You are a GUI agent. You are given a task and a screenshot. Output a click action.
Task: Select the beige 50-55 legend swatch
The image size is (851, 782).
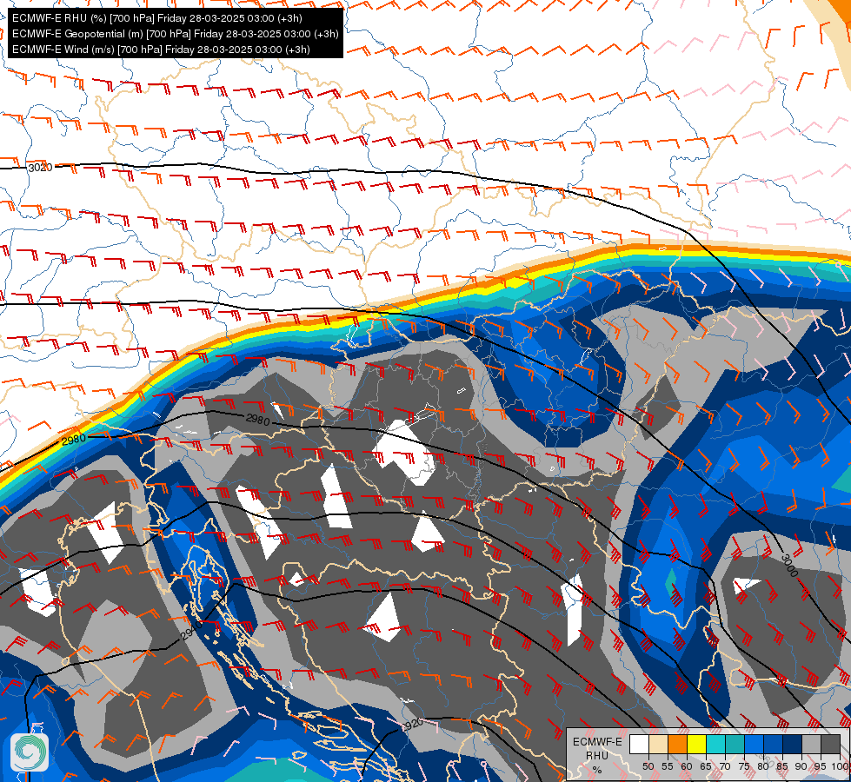pos(658,744)
